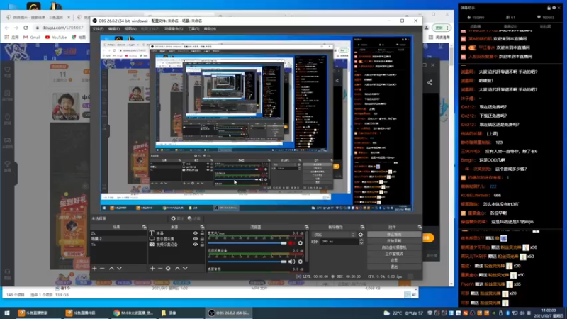Screen dimensions: 567x319
Task: Open the Gmail bookmark in Chrome
Action: coord(32,38)
